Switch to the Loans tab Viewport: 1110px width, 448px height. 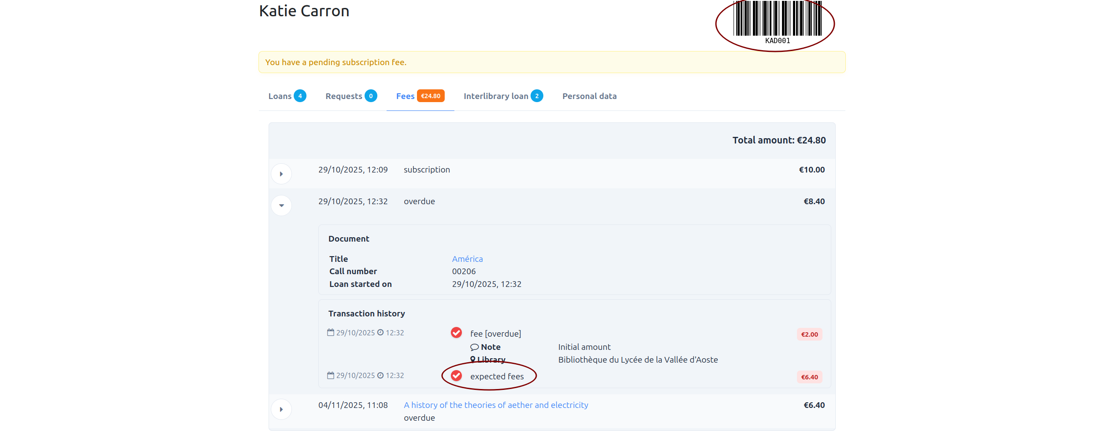[280, 95]
